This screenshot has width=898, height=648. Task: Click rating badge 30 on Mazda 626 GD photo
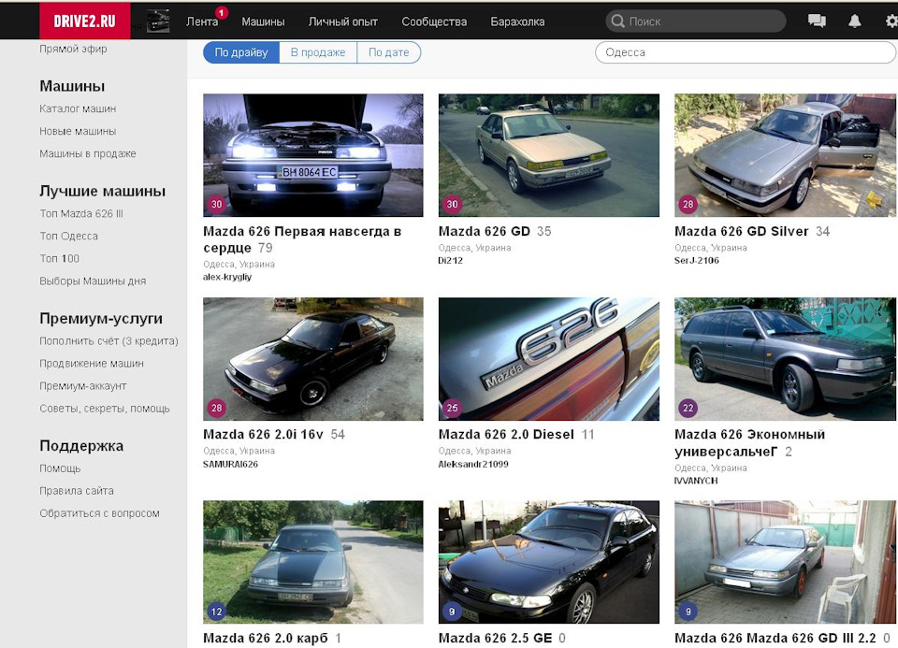453,204
